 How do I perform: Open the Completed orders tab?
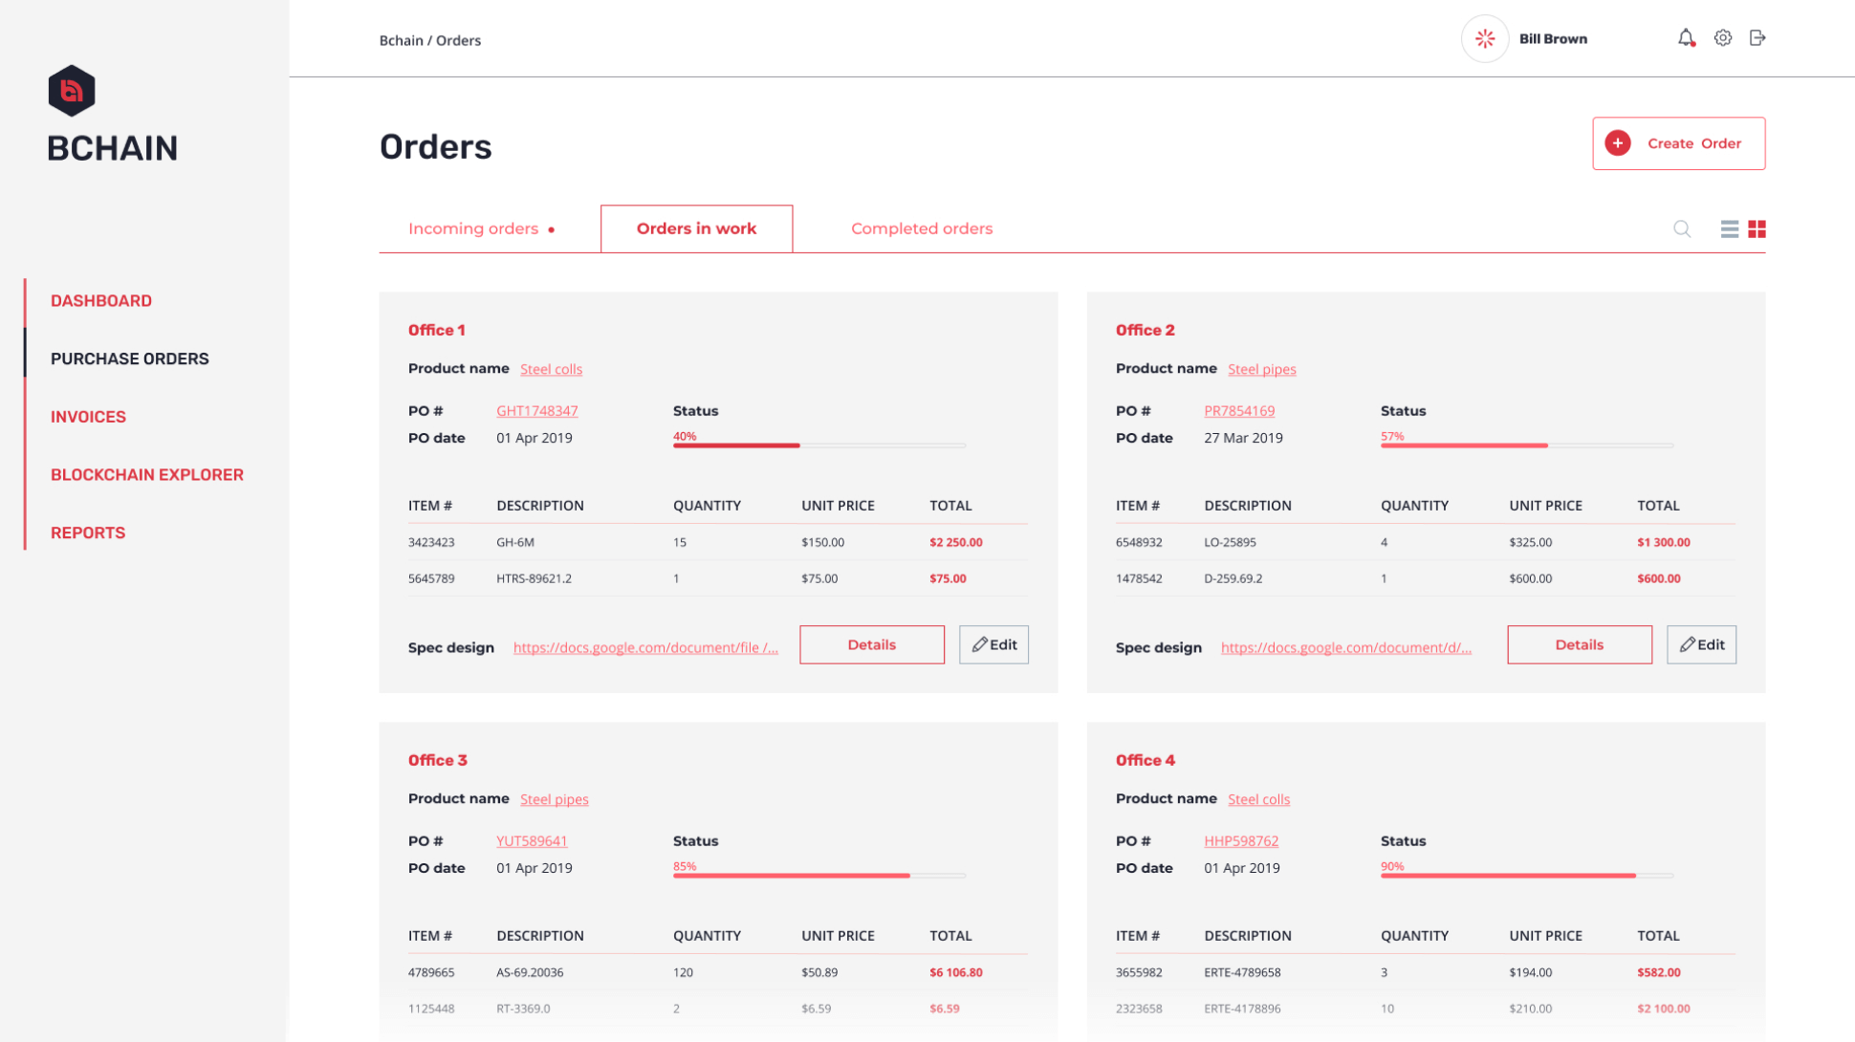(921, 229)
